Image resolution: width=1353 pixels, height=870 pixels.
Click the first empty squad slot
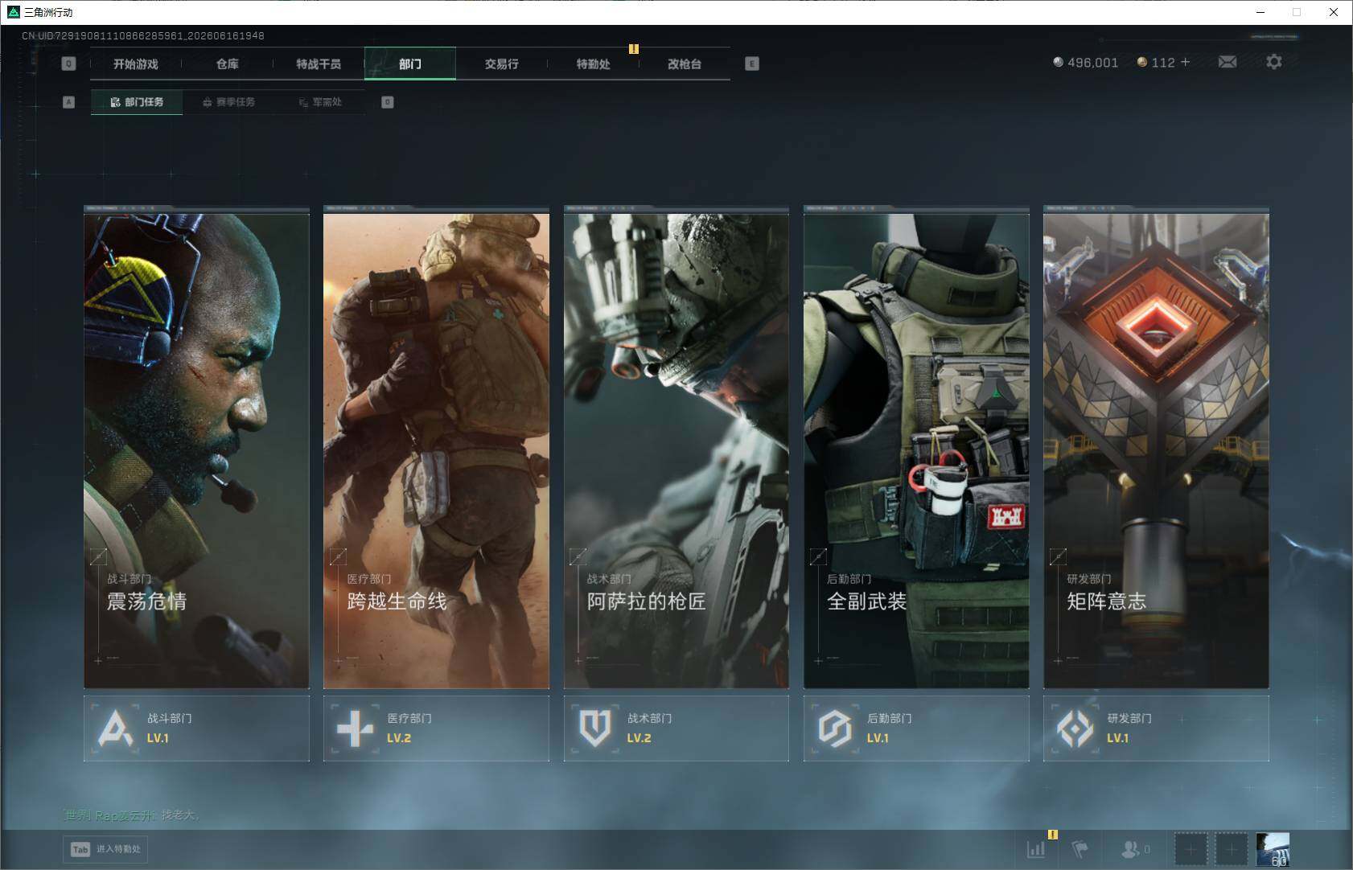coord(1191,849)
